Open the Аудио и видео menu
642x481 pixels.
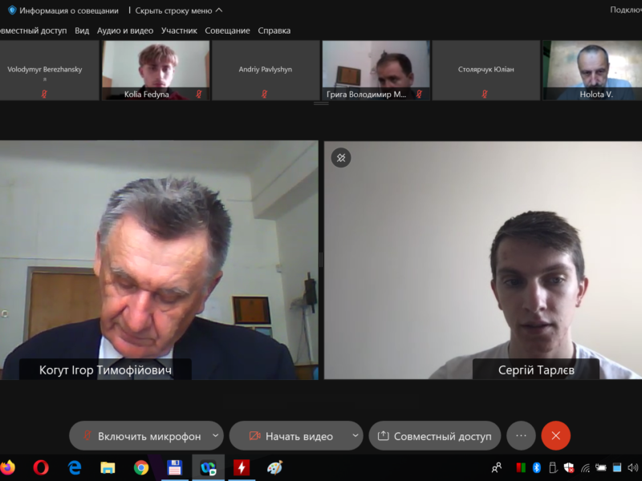pos(124,30)
